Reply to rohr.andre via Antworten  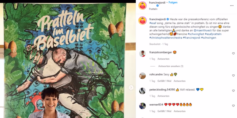(x=179, y=81)
